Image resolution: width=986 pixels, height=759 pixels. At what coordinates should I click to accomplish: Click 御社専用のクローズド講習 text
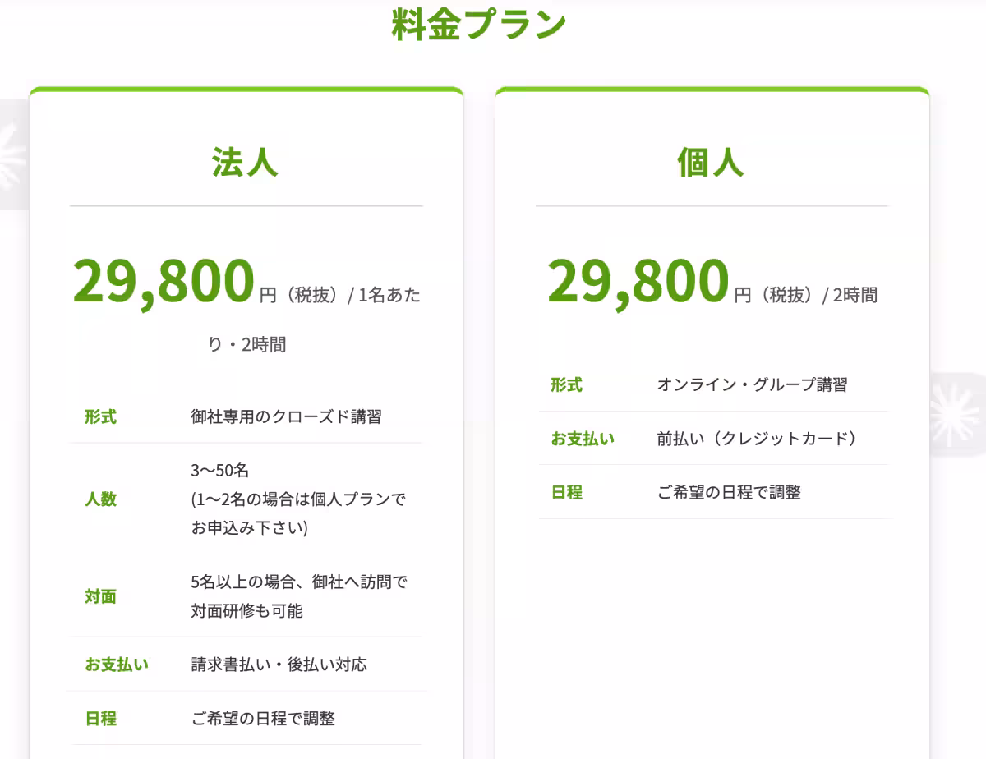286,416
